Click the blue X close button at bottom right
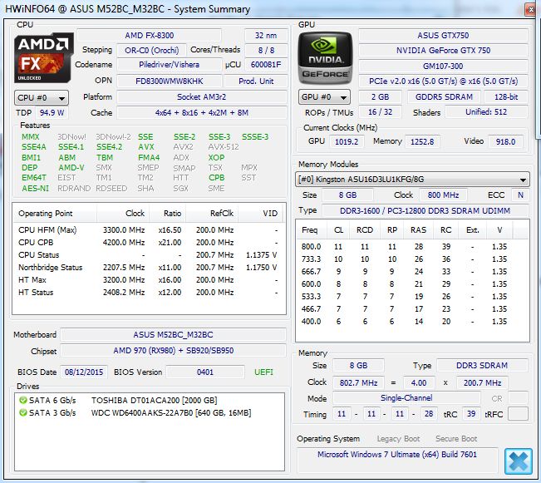This screenshot has width=541, height=483. tap(518, 461)
